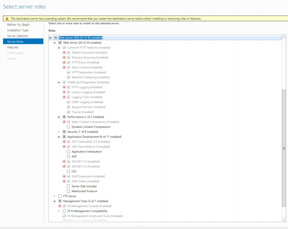Expand IIS 6 Management Compatibility node
This screenshot has height=229, width=288.
[x=59, y=211]
